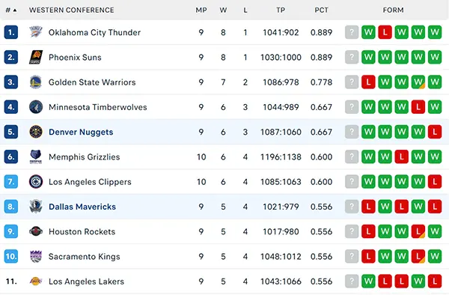Open the Dallas Mavericks team link
The image size is (449, 295).
pos(82,207)
